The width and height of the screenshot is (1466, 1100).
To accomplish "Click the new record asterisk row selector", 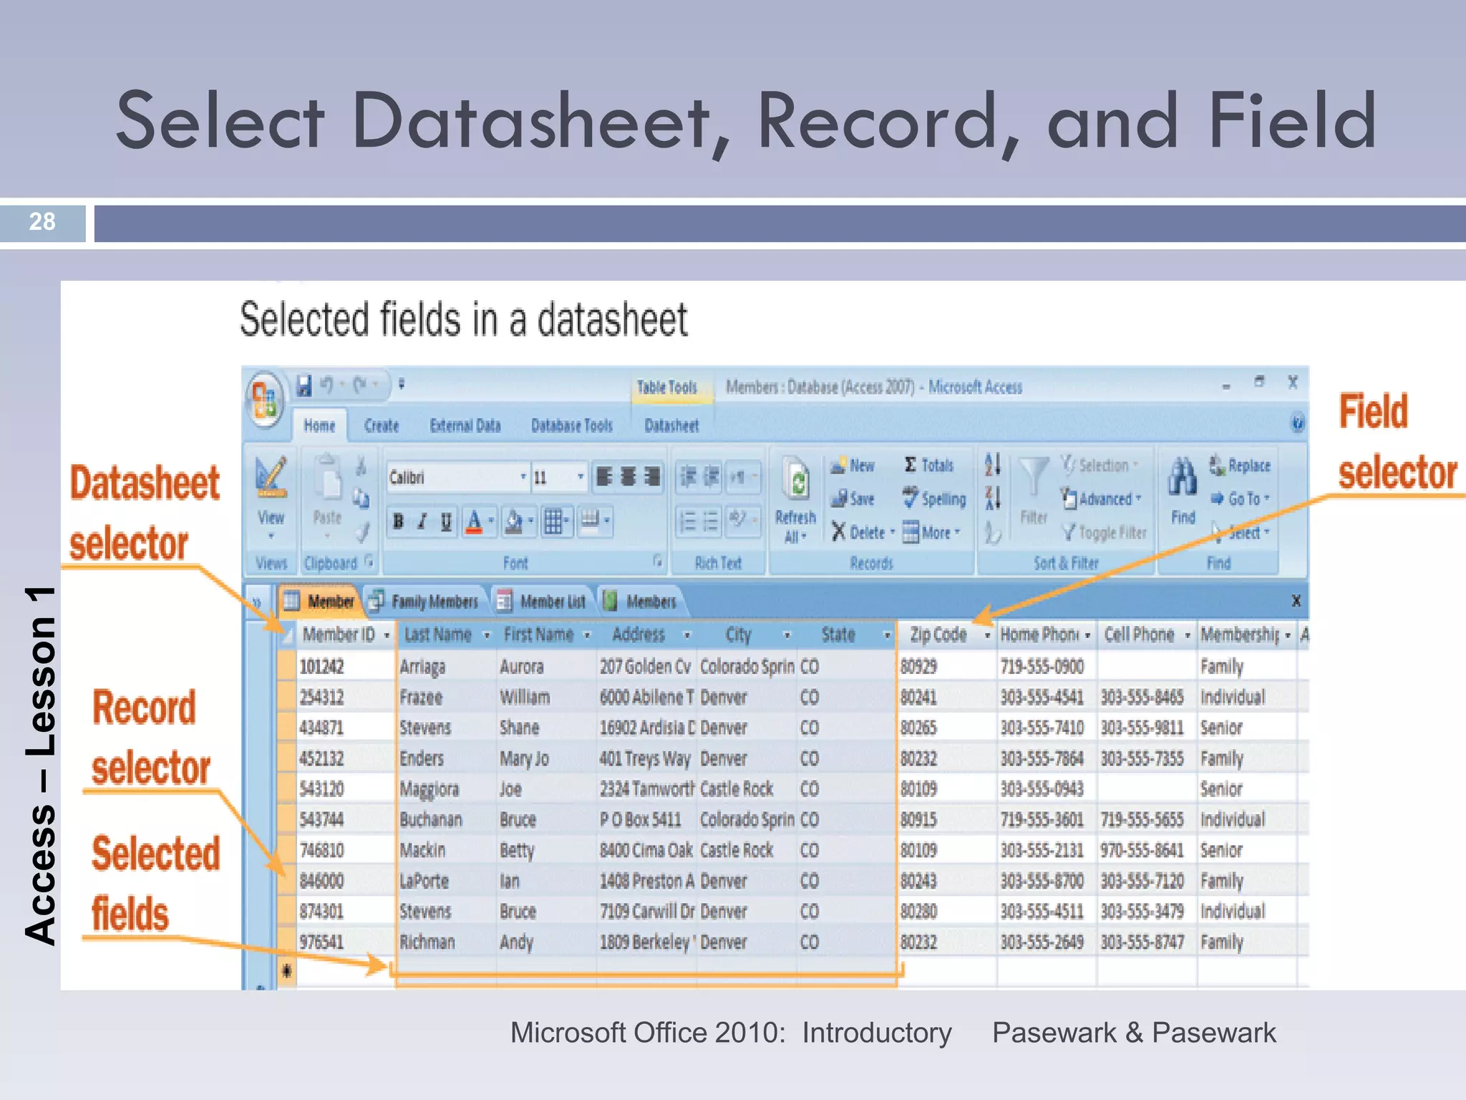I will tap(288, 971).
